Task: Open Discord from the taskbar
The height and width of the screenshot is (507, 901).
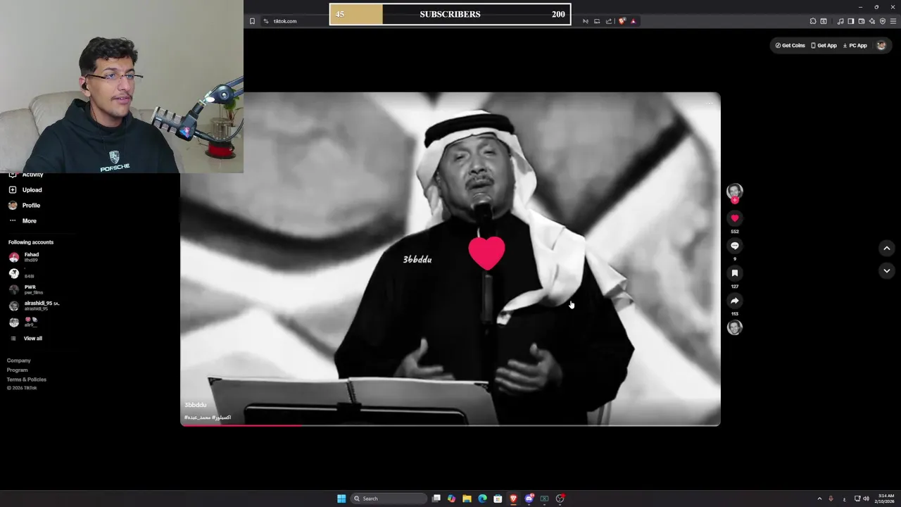Action: tap(529, 499)
